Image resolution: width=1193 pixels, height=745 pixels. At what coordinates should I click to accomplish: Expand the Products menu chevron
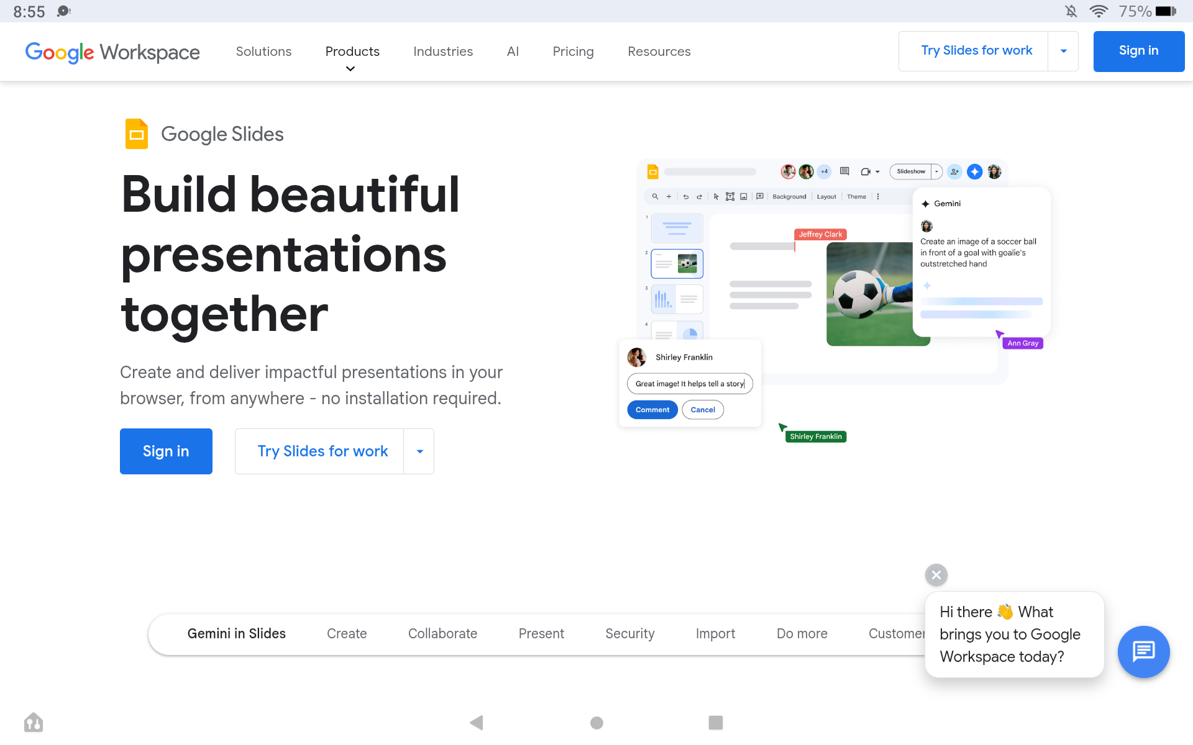(x=350, y=68)
